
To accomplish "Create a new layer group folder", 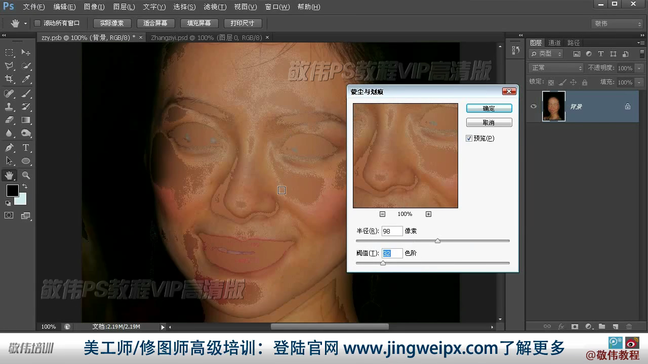I will point(602,327).
